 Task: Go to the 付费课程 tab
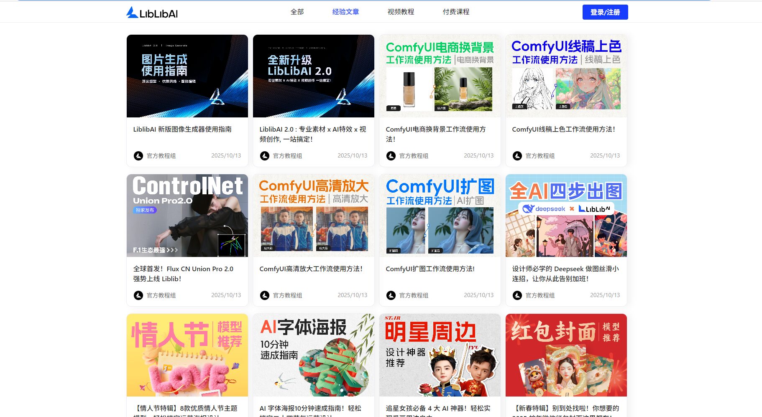(456, 12)
